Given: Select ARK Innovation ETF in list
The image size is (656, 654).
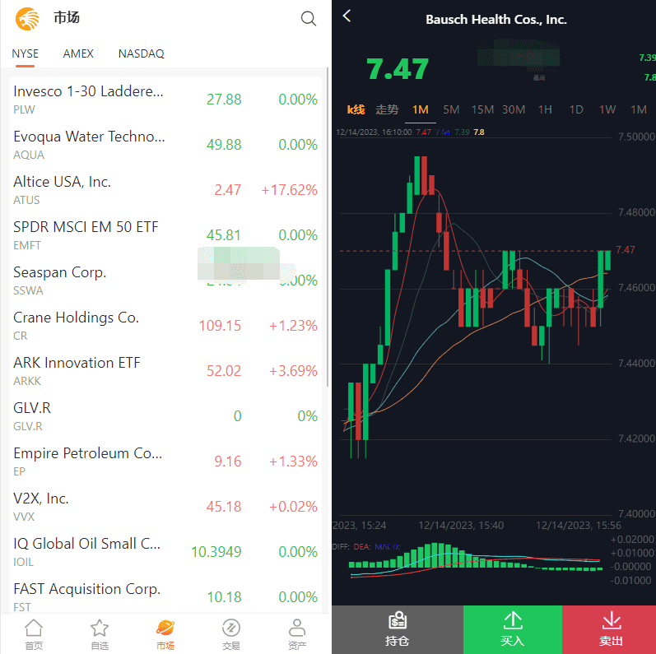Looking at the screenshot, I should pos(165,370).
